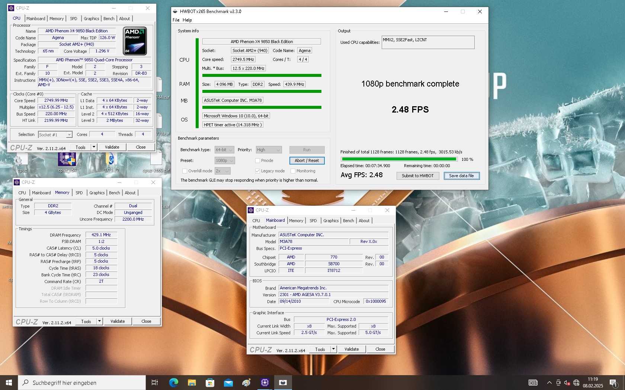Toggle the Overkill mode checkbox
The height and width of the screenshot is (390, 625).
(185, 171)
